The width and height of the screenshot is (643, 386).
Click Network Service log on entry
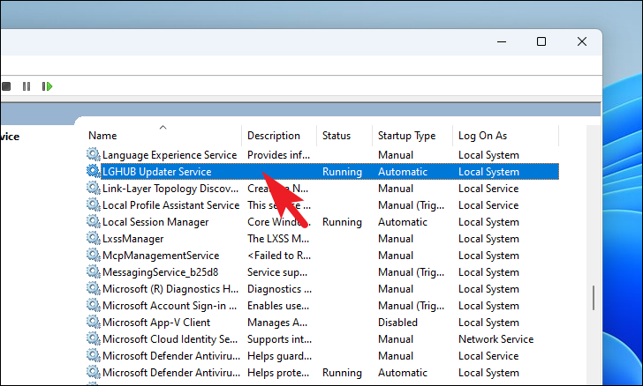tap(495, 339)
